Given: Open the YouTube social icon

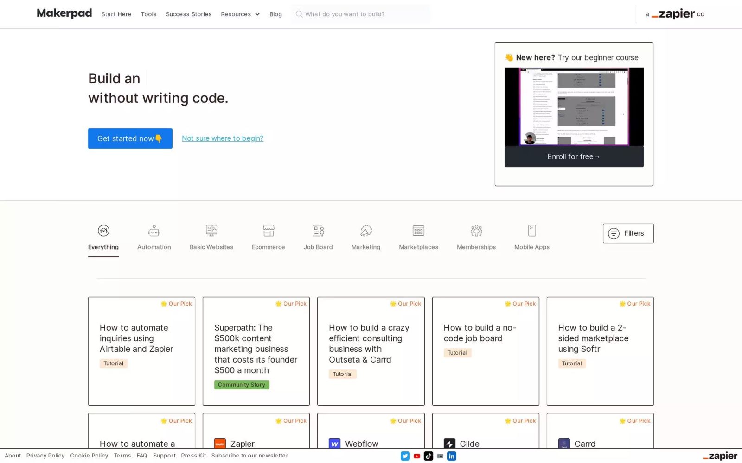Looking at the screenshot, I should click(417, 456).
